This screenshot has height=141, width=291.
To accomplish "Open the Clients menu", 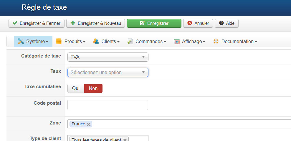I will click(106, 41).
